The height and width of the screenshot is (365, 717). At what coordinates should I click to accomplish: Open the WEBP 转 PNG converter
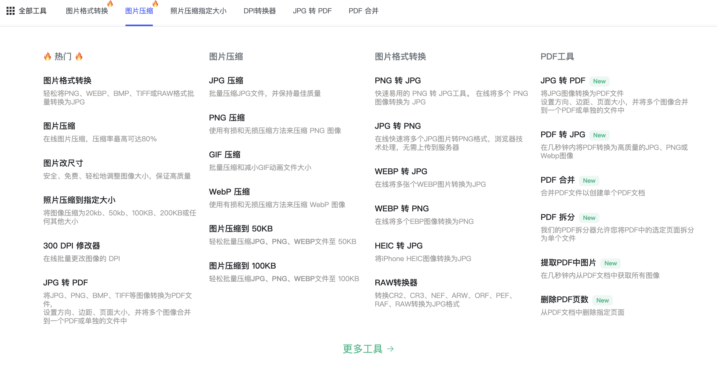(x=402, y=208)
